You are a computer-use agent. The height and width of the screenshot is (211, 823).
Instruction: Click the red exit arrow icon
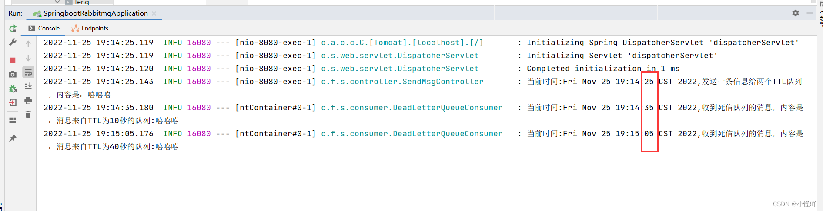click(13, 103)
